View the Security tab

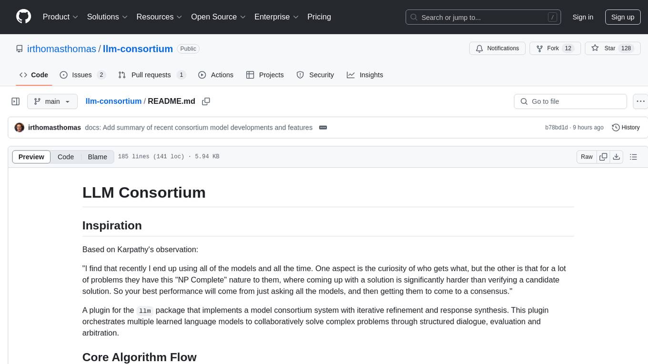(x=315, y=75)
